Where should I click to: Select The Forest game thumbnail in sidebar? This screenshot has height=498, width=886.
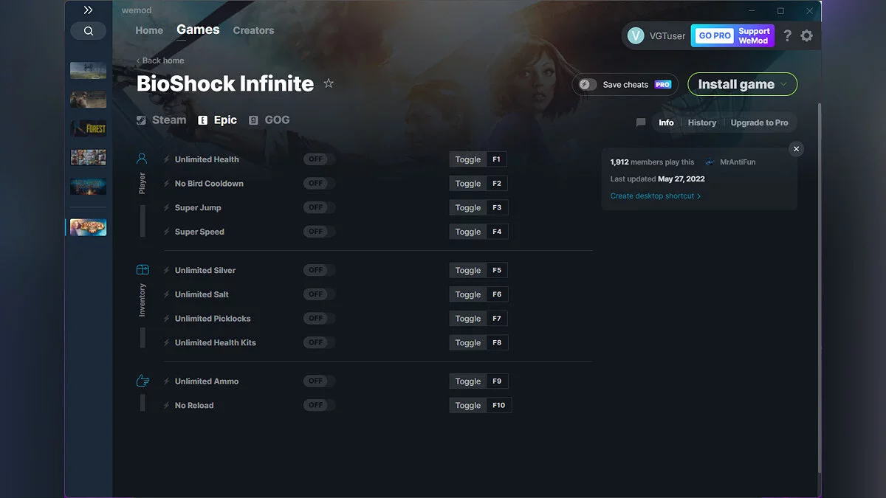coord(88,128)
